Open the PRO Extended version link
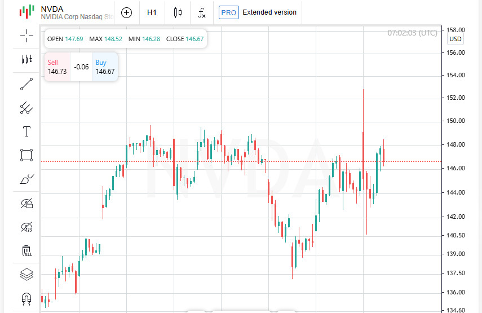This screenshot has width=482, height=313. (x=258, y=12)
